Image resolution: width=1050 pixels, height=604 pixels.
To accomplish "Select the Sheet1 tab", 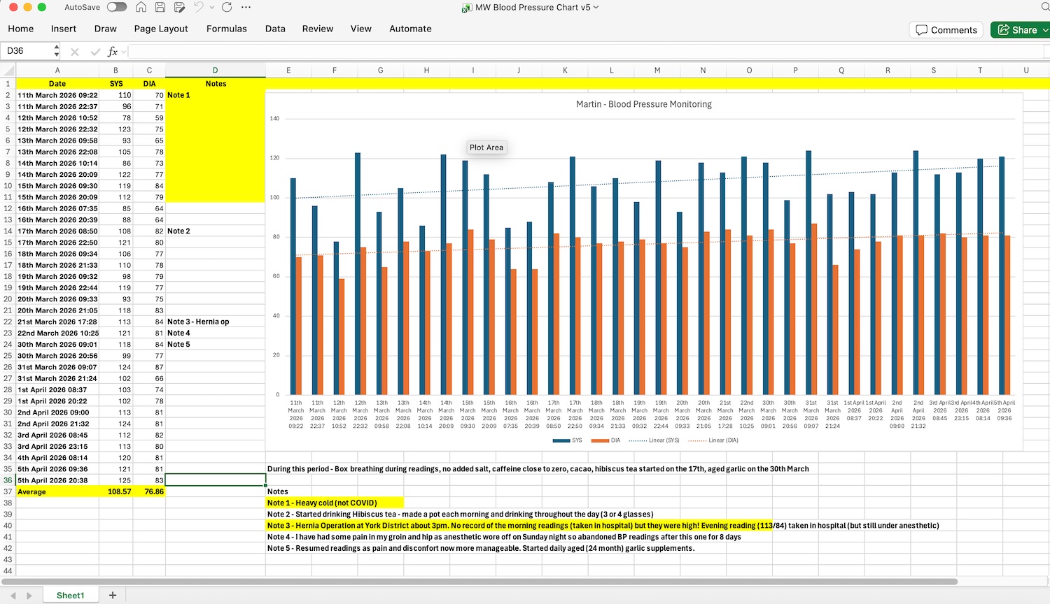I will click(70, 595).
